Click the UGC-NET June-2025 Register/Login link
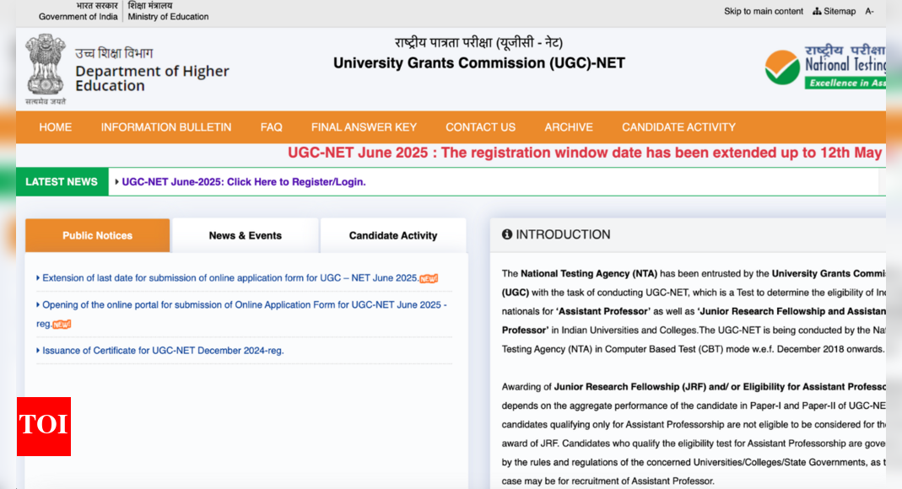Screen dimensions: 902x489 coord(244,182)
